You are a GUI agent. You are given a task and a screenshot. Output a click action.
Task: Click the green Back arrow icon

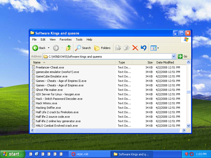click(35, 48)
